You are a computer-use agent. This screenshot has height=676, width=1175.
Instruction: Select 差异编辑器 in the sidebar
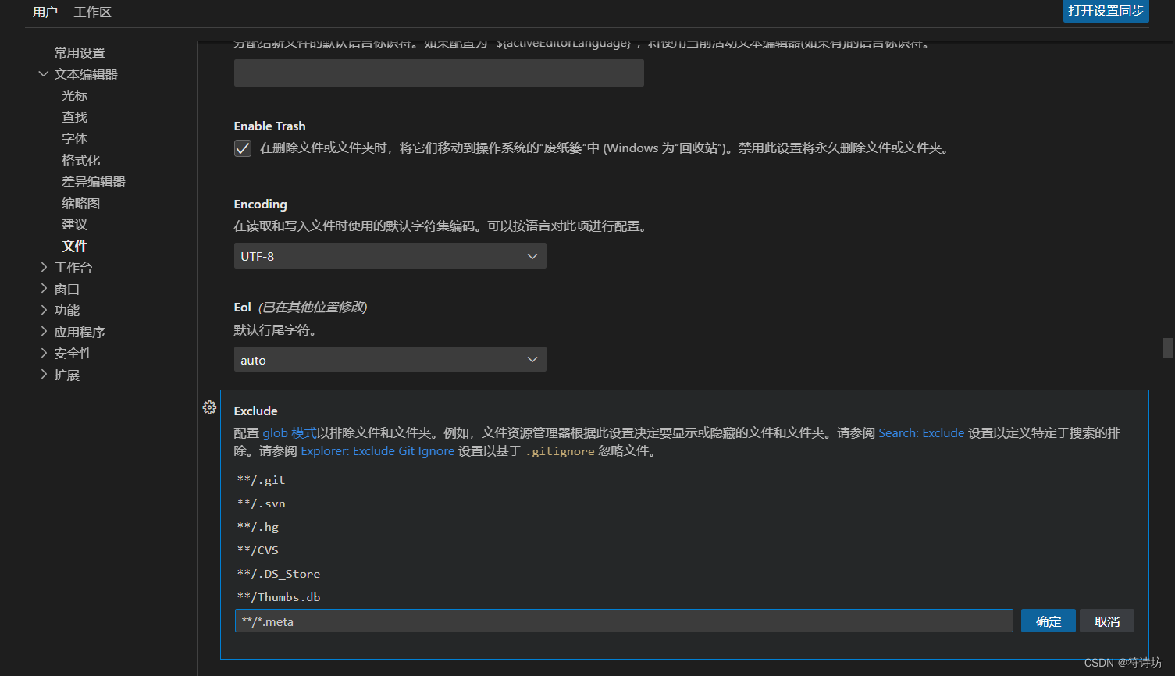[94, 181]
